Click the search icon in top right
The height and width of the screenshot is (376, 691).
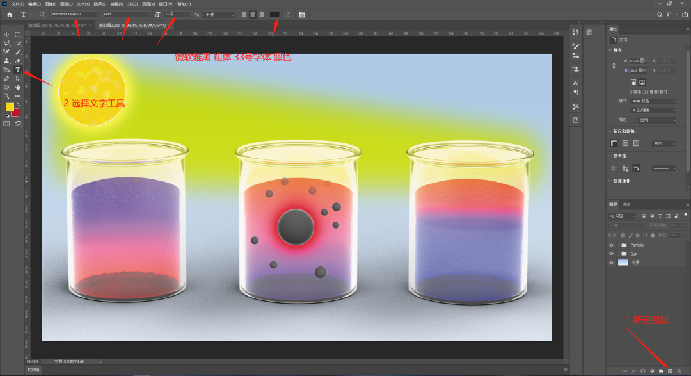pos(660,15)
